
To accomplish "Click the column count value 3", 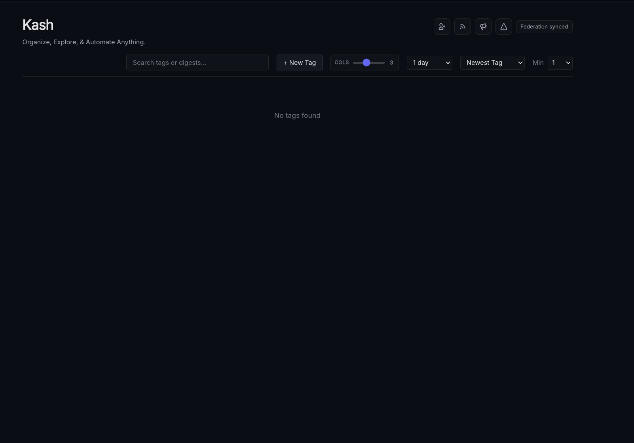I will click(391, 63).
